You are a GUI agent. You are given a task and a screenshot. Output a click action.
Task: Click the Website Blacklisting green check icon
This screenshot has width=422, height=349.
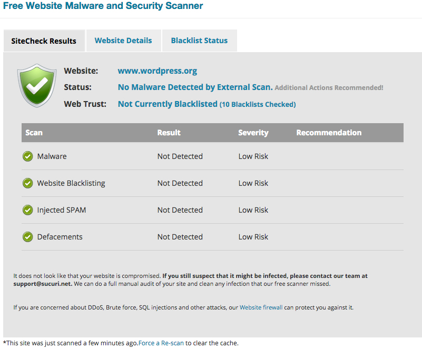[28, 183]
